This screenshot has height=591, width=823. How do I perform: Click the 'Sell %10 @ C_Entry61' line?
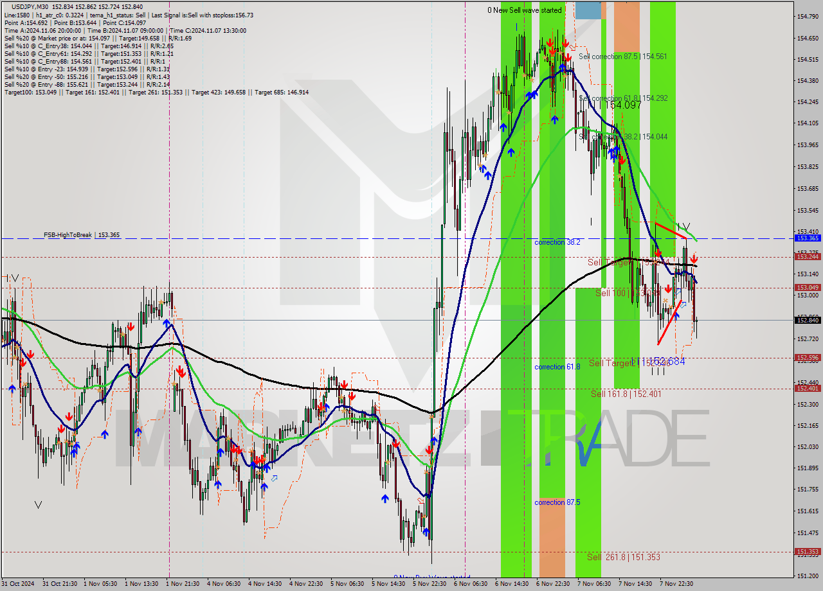click(89, 53)
